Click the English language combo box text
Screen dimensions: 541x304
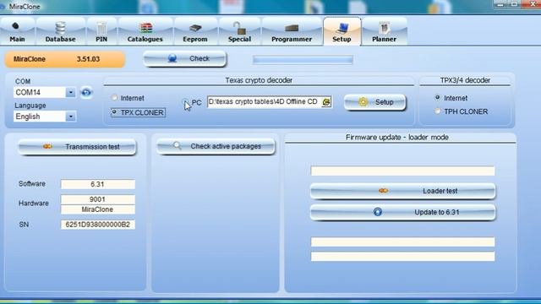[x=40, y=117]
